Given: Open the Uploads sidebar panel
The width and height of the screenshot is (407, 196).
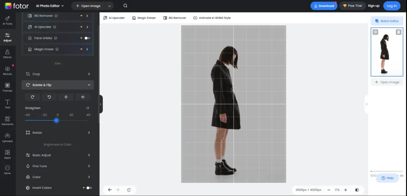Looking at the screenshot, I should tap(7, 138).
